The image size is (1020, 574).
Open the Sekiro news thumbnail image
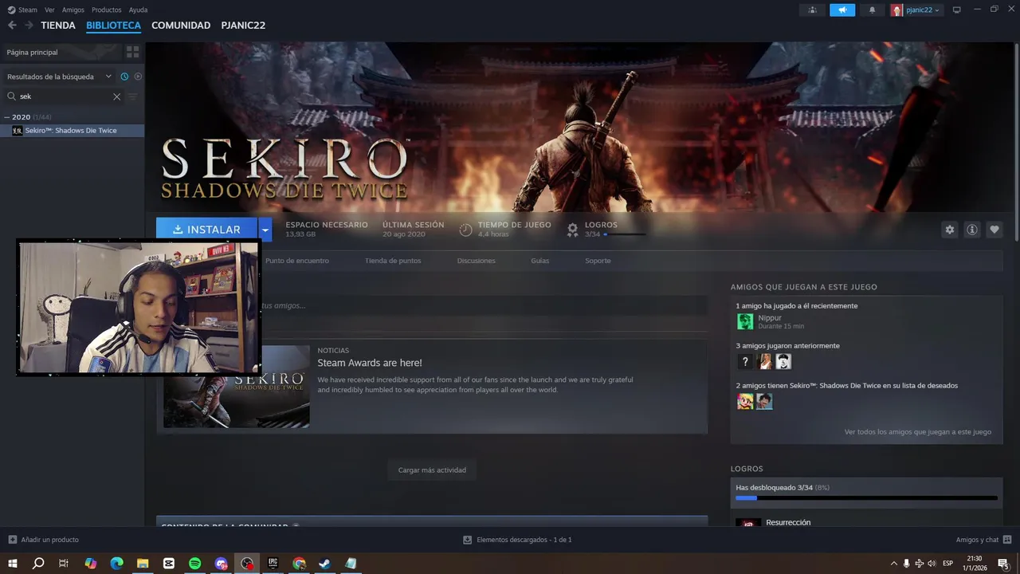tap(237, 387)
